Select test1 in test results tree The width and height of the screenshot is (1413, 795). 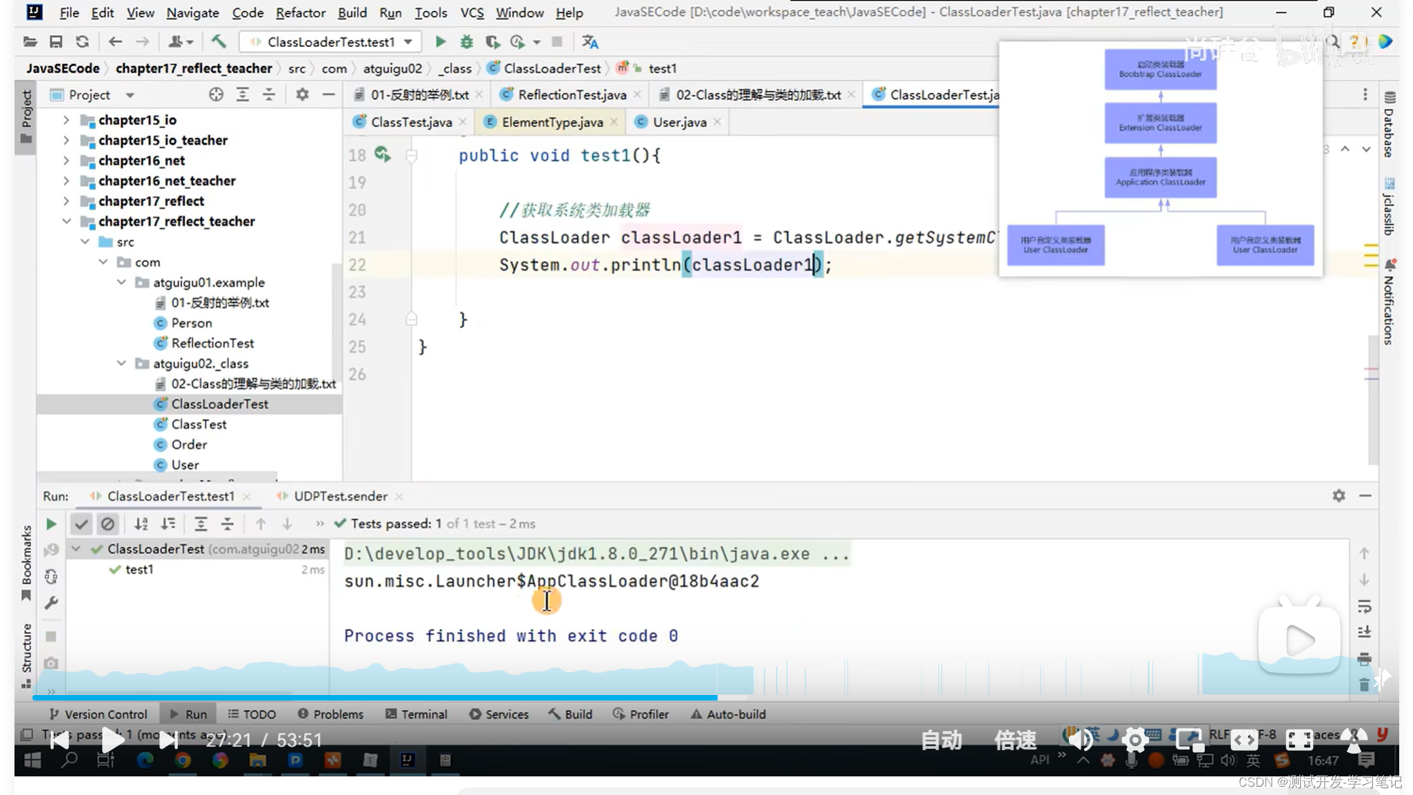pos(139,570)
